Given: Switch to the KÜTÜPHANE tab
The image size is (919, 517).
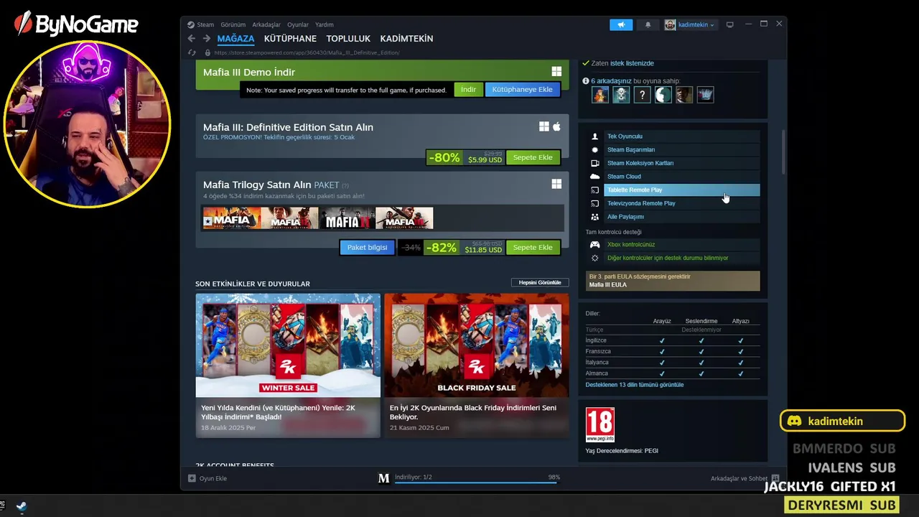Looking at the screenshot, I should tap(290, 39).
